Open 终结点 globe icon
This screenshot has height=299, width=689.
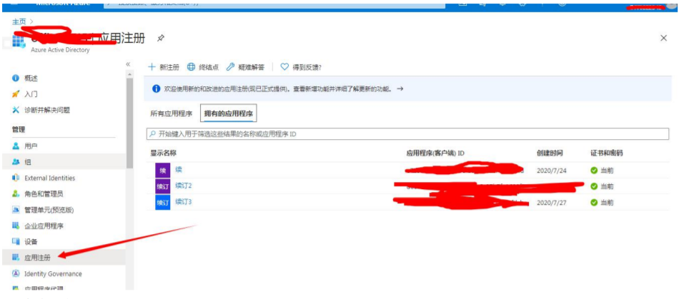point(192,67)
